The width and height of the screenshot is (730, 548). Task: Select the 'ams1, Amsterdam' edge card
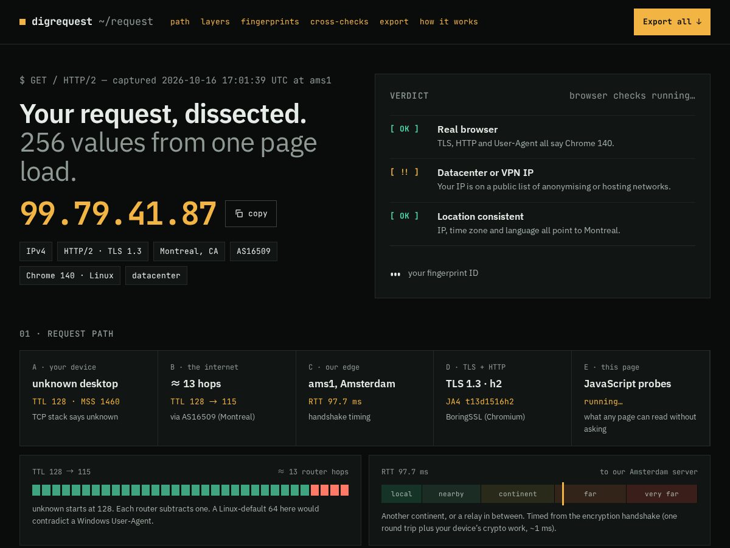click(x=364, y=398)
